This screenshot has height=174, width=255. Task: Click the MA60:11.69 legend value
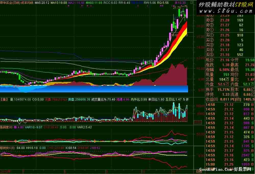pyautogui.click(x=94, y=3)
